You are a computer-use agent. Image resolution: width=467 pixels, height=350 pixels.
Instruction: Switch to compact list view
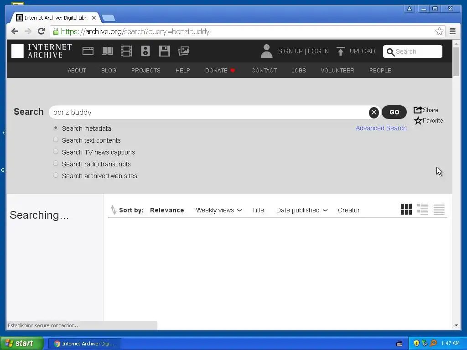tap(439, 209)
